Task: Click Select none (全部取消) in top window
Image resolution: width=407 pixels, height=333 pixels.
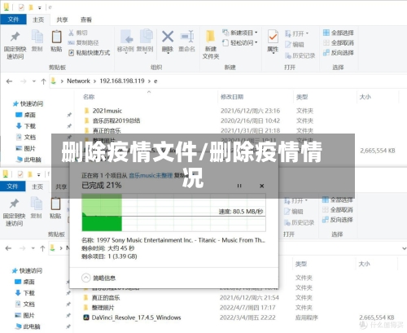Action: (x=339, y=42)
